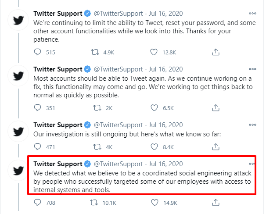Viewport: 266px width, 214px height.
Task: Open Twitter Support avatar beside first tweet
Action: (18, 20)
